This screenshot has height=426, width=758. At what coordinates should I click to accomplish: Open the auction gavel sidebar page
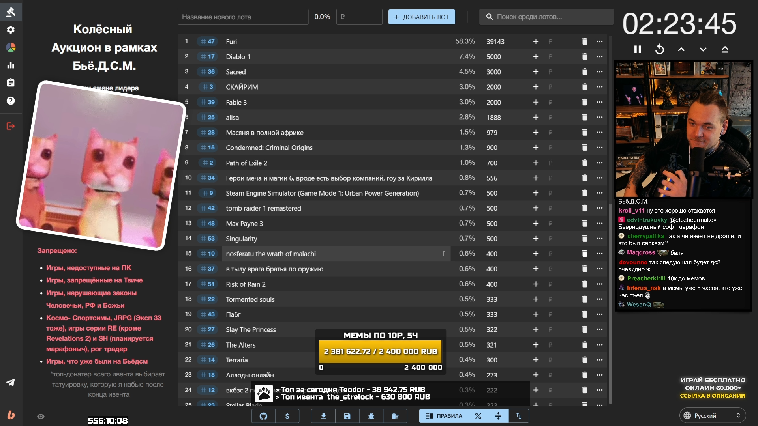(x=11, y=12)
